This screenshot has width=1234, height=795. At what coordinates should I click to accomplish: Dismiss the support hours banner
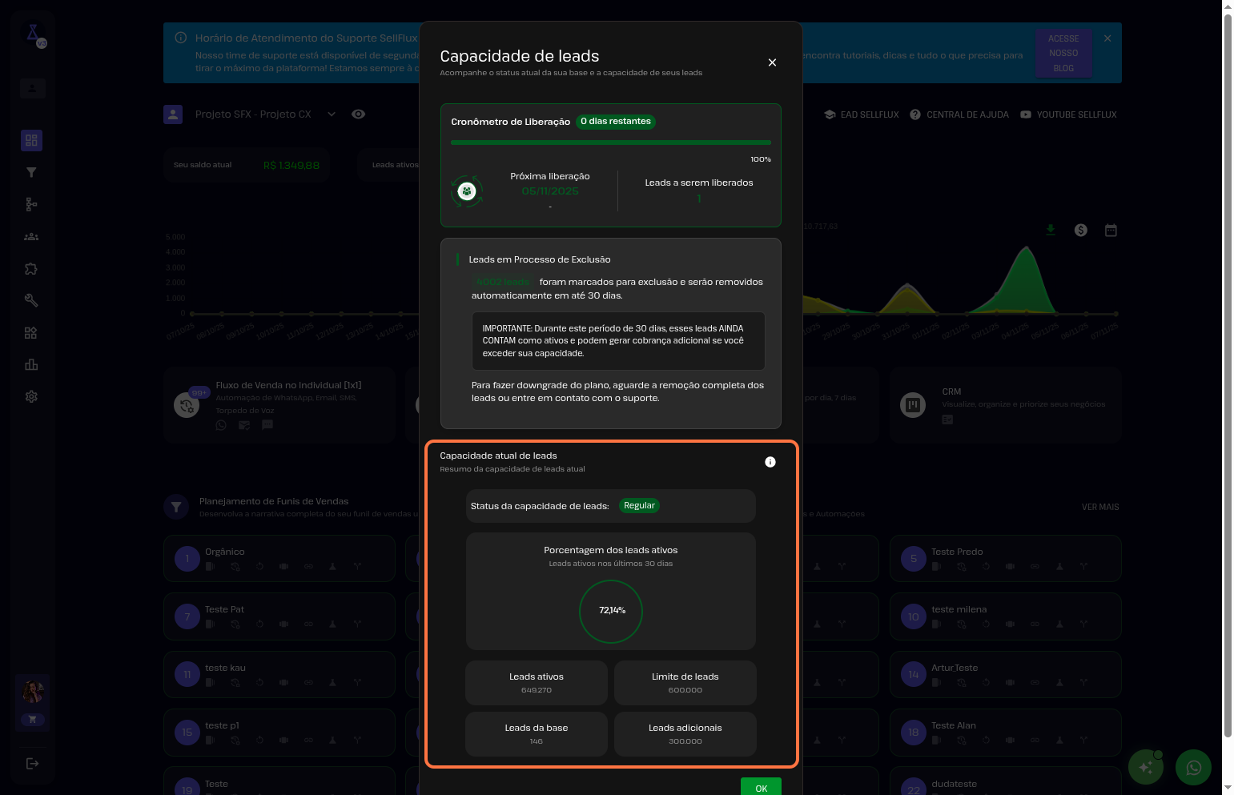tap(1107, 38)
